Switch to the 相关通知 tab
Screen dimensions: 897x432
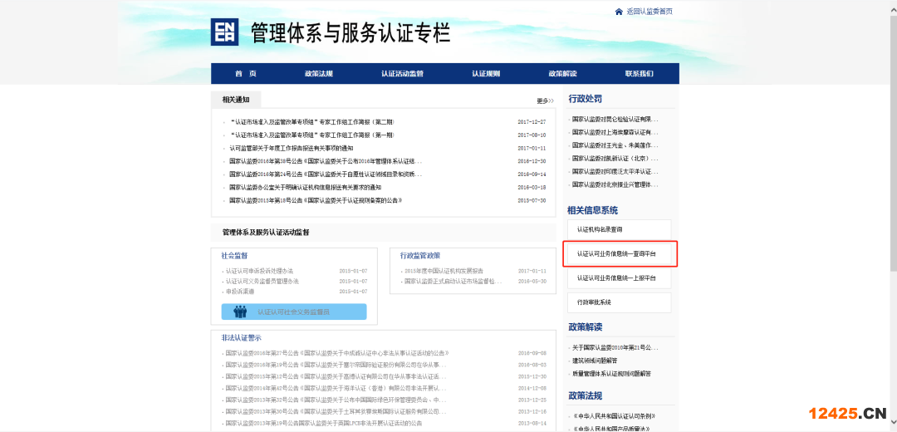(235, 100)
